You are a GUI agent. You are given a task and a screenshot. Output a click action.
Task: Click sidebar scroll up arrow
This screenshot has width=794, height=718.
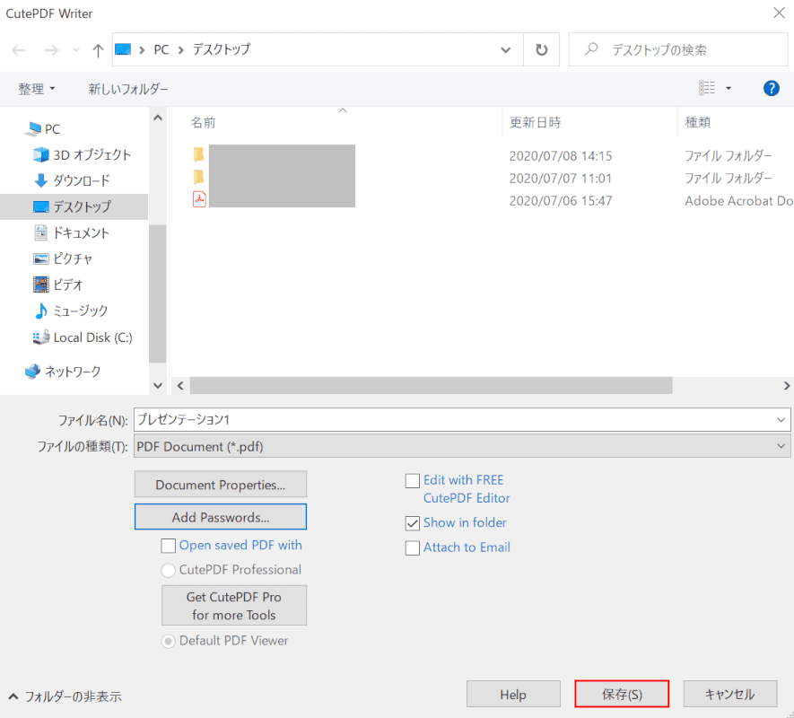pyautogui.click(x=158, y=118)
